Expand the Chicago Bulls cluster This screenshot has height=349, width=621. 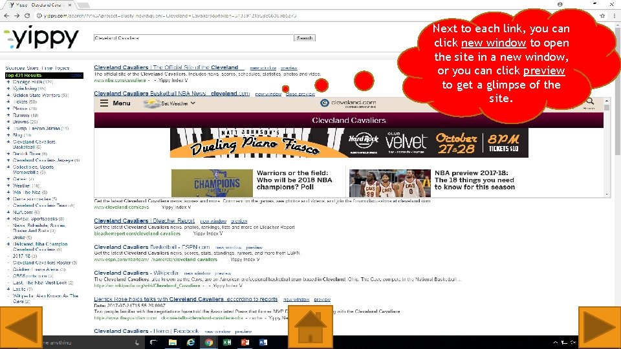coord(8,82)
